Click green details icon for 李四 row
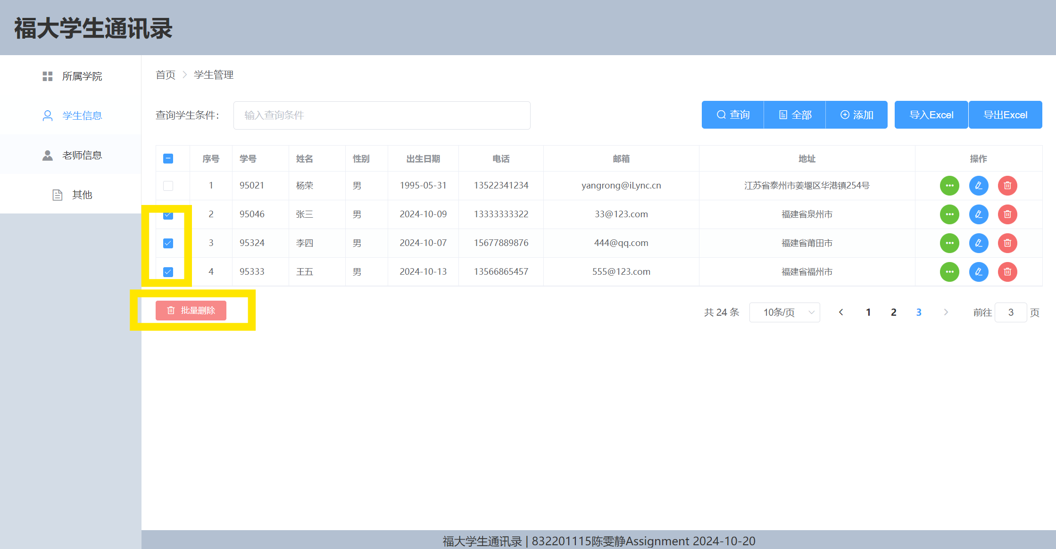 click(x=949, y=243)
